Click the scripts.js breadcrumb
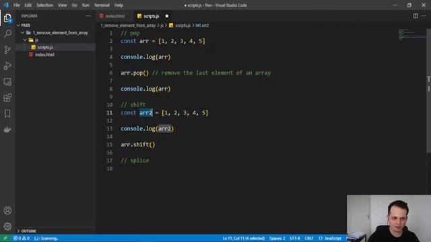Image resolution: width=431 pixels, height=242 pixels. [x=180, y=26]
